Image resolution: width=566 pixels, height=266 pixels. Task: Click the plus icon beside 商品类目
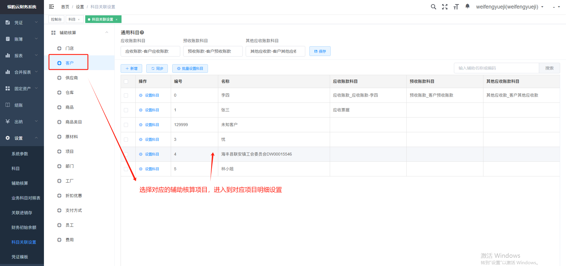click(59, 122)
